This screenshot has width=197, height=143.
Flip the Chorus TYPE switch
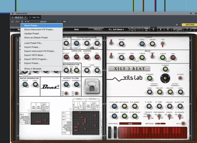[163, 44]
